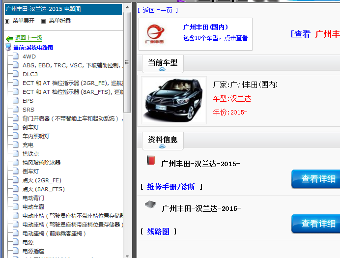Click the 汉兰达 car thumbnail image
Viewport: 340px width, 258px height.
coord(174,100)
